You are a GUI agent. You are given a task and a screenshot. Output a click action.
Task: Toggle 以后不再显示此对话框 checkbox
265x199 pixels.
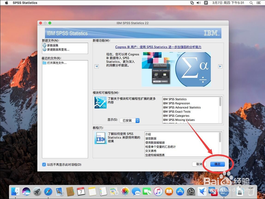tap(44, 164)
